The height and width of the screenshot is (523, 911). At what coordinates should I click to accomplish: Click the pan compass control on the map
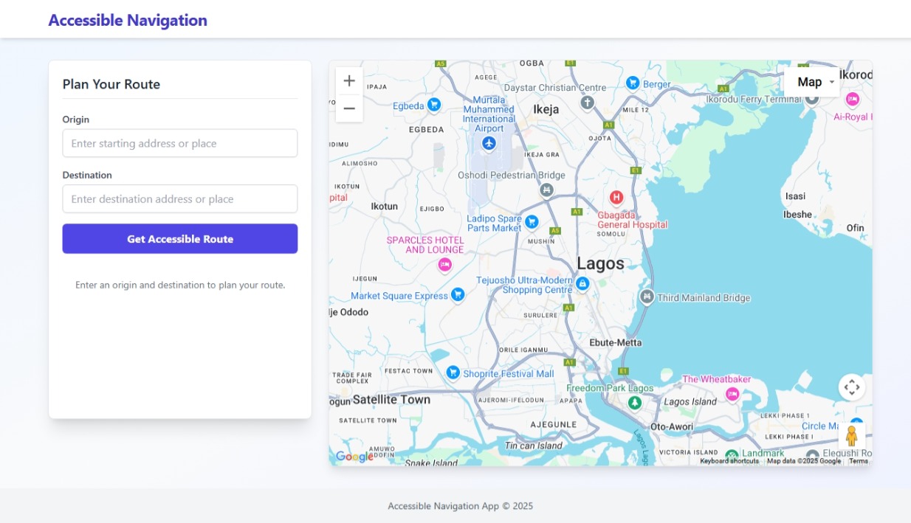coord(853,387)
